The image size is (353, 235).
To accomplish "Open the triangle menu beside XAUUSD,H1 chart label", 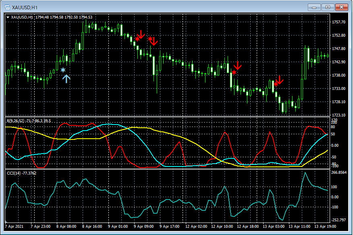I will click(x=8, y=17).
